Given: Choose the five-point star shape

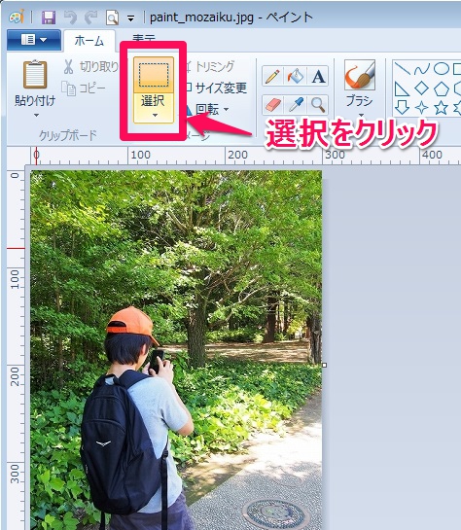Looking at the screenshot, I should (x=441, y=108).
